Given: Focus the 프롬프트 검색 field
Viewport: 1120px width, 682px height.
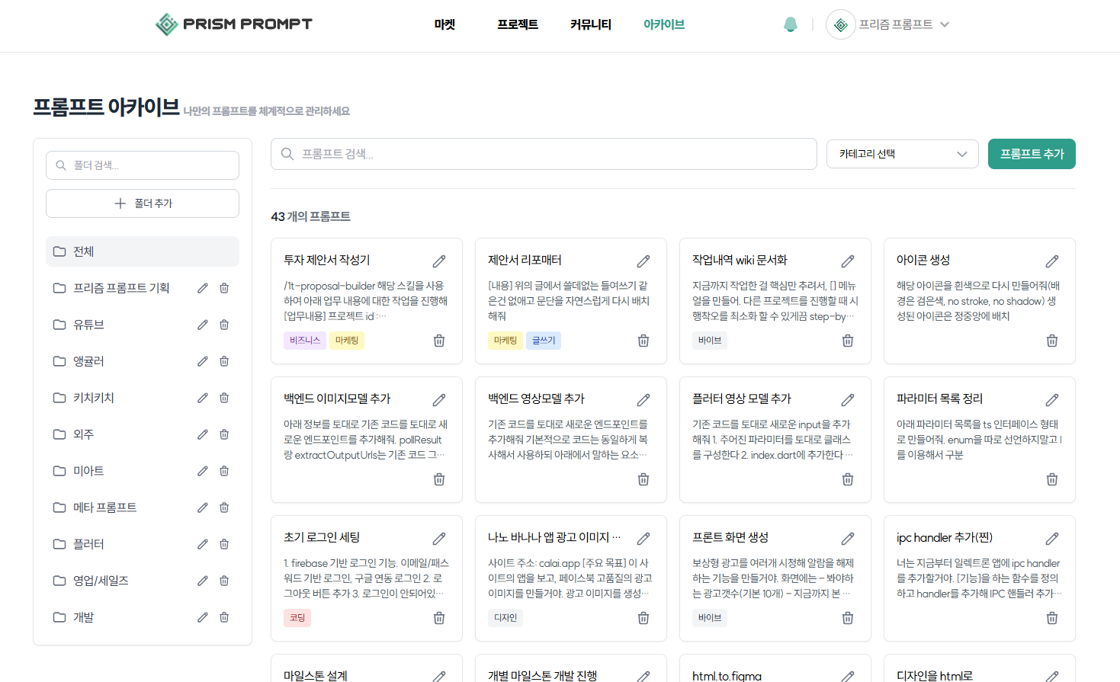Looking at the screenshot, I should pos(544,154).
